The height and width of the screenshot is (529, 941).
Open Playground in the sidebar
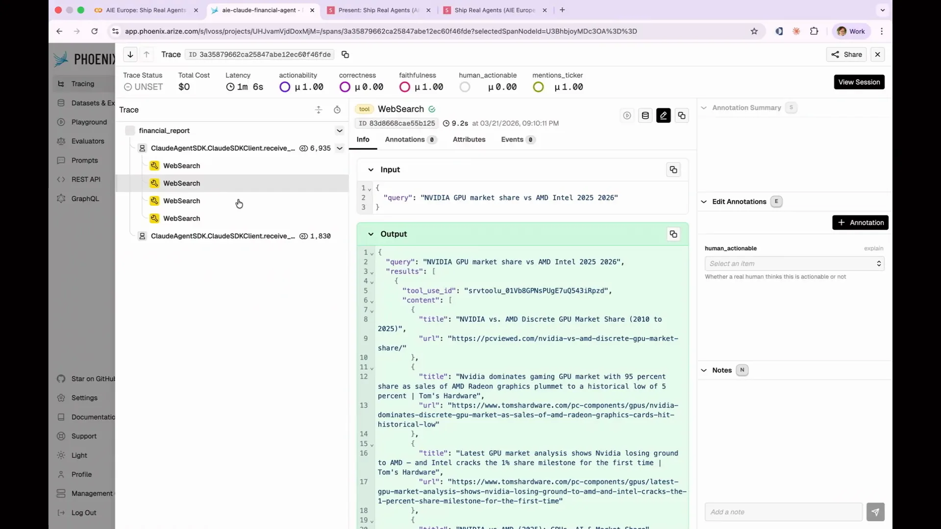[84, 122]
